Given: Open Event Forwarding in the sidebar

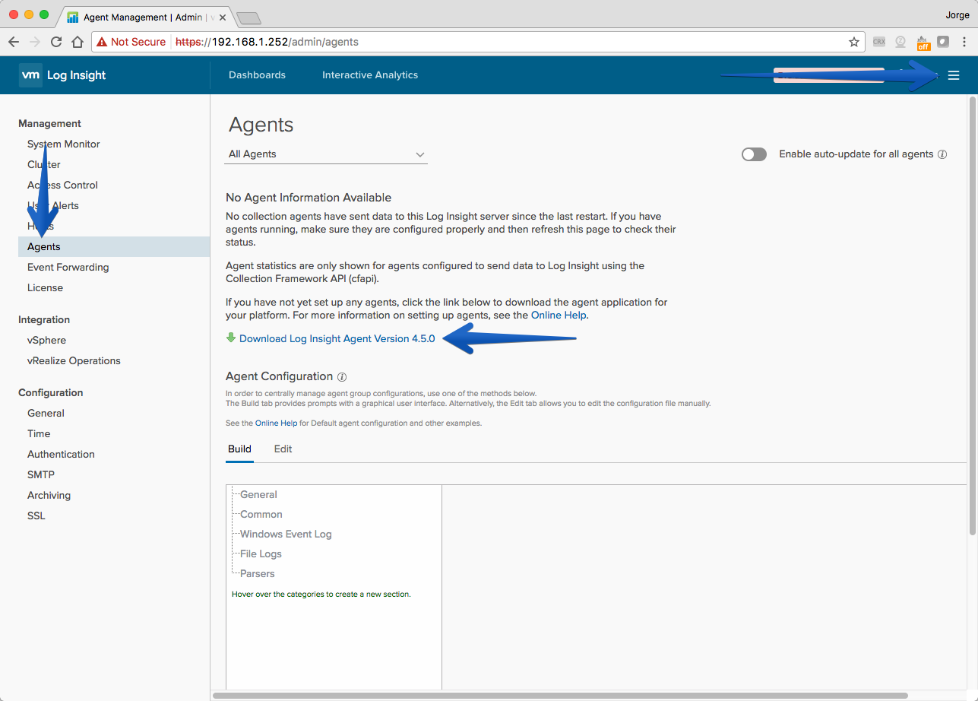Looking at the screenshot, I should coord(68,267).
